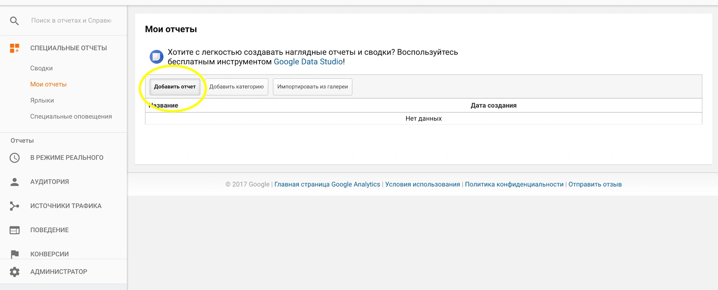This screenshot has width=718, height=290.
Task: Click the Conversions flag icon
Action: [x=14, y=254]
